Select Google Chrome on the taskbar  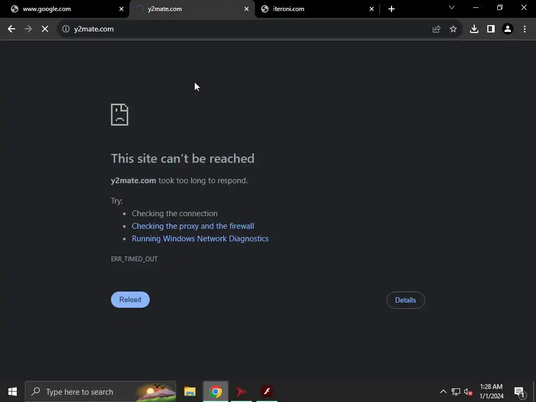coord(215,392)
